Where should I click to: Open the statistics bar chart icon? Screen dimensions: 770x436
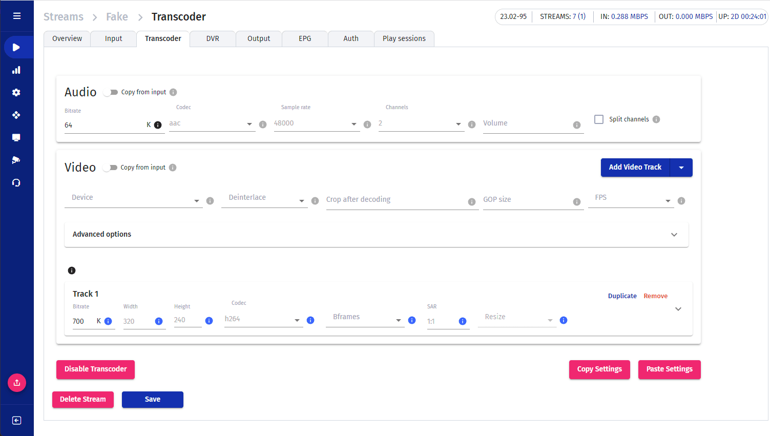[x=16, y=70]
